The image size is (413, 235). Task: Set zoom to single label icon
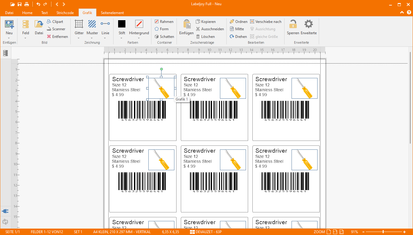342,232
